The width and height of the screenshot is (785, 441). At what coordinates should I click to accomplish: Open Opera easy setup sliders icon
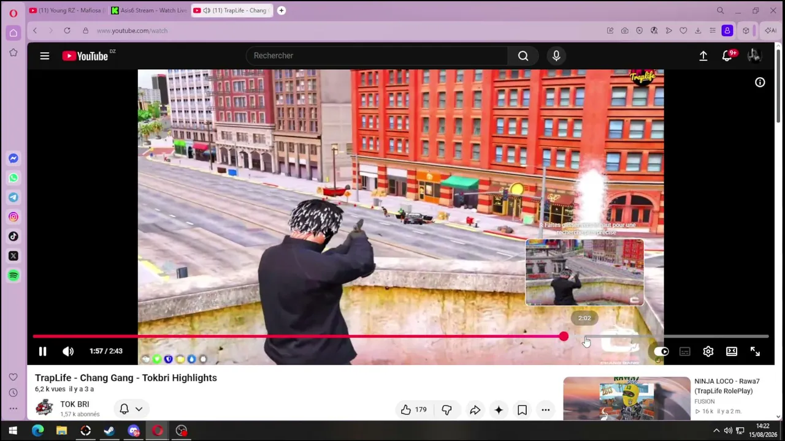pyautogui.click(x=713, y=31)
